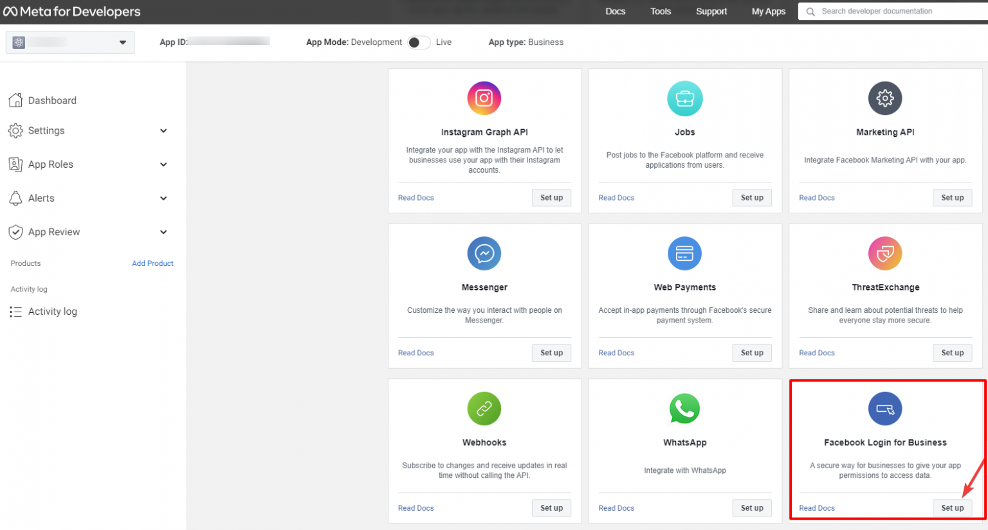
Task: Click the Webhooks link icon
Action: [484, 409]
